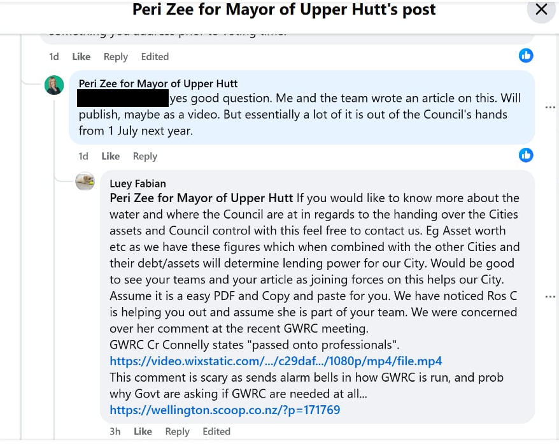The image size is (559, 446).
Task: Click the bold Peri Zee mention in Luey's comment
Action: (201, 198)
